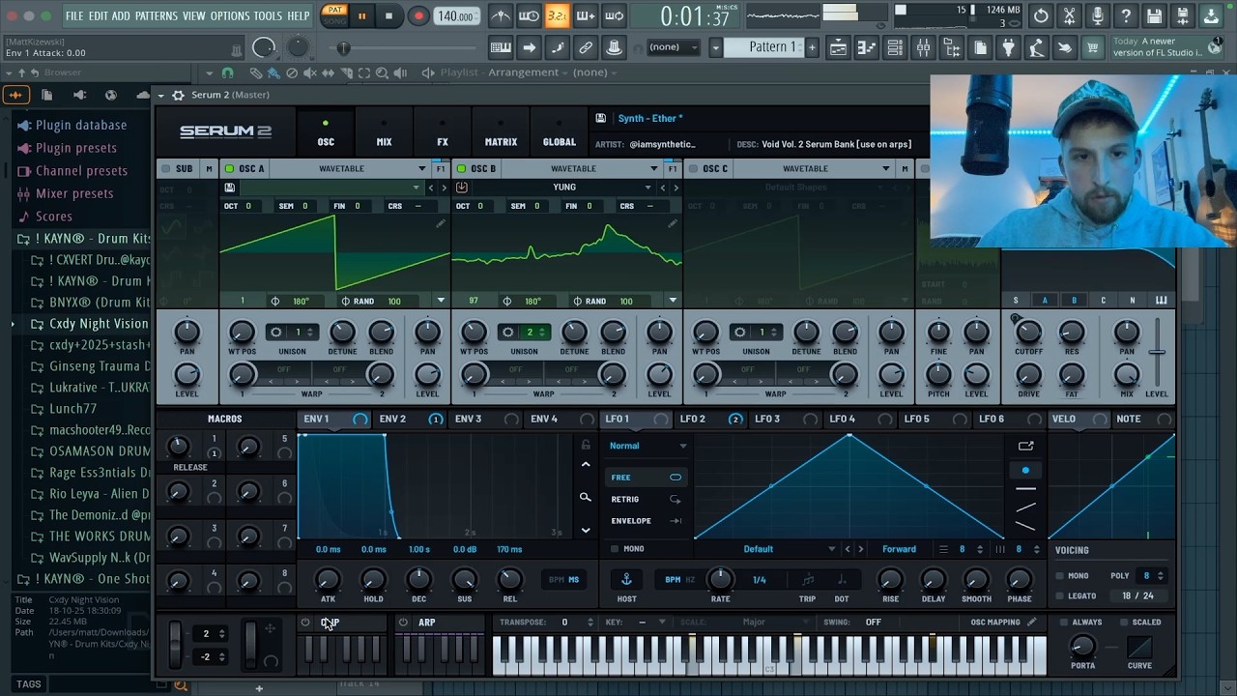The height and width of the screenshot is (696, 1237).
Task: Click the browser search magnifier icon
Action: [180, 685]
